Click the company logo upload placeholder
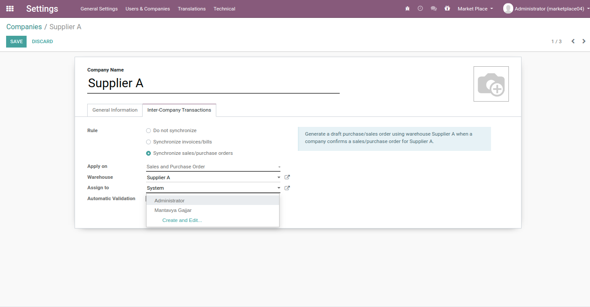This screenshot has width=590, height=307. pos(491,84)
